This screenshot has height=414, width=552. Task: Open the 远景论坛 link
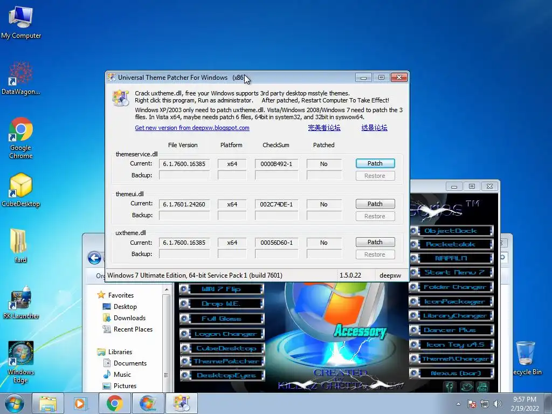374,128
